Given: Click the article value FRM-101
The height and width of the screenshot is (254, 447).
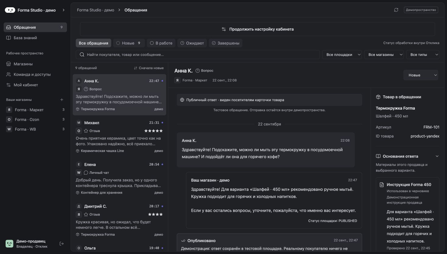Looking at the screenshot, I should coord(431,127).
